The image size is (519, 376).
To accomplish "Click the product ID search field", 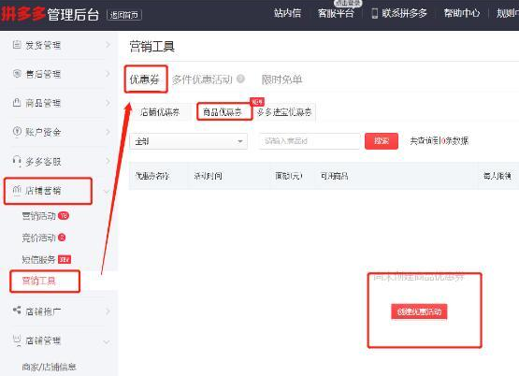I will click(310, 141).
